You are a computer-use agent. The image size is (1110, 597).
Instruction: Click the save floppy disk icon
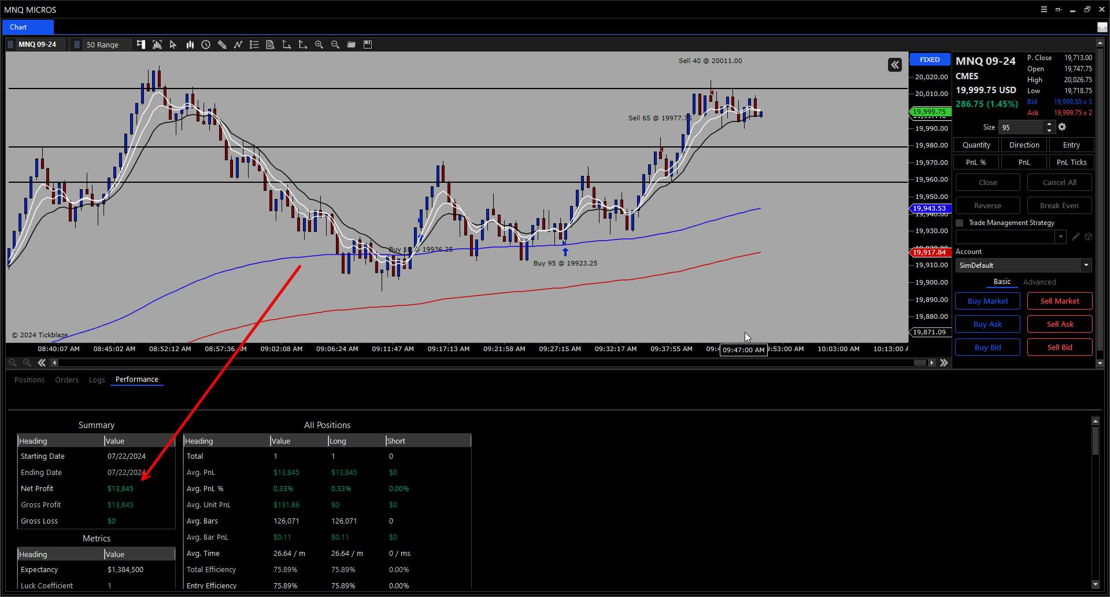point(367,45)
